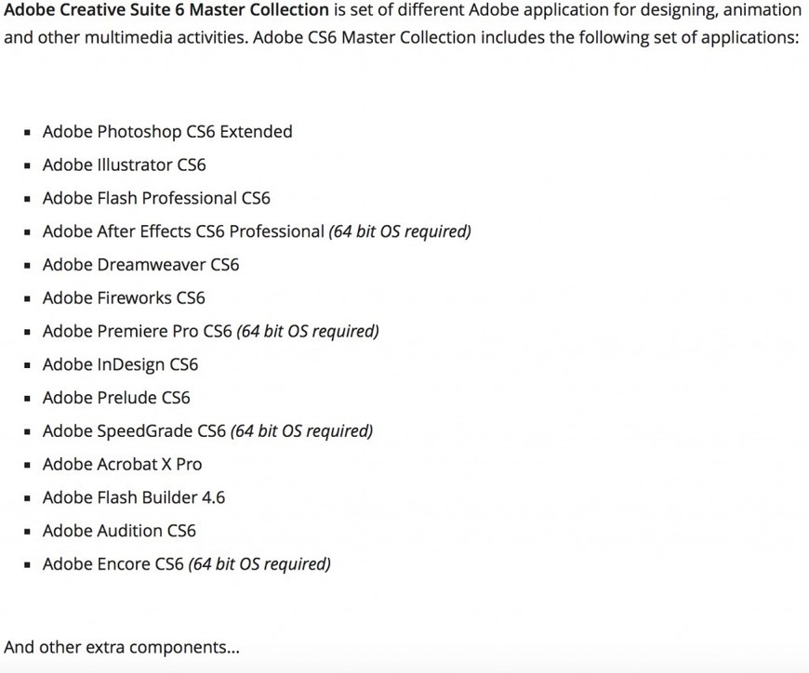The height and width of the screenshot is (673, 809).
Task: Click the "Adobe Dreamweaver CS6" list entry
Action: click(x=140, y=265)
